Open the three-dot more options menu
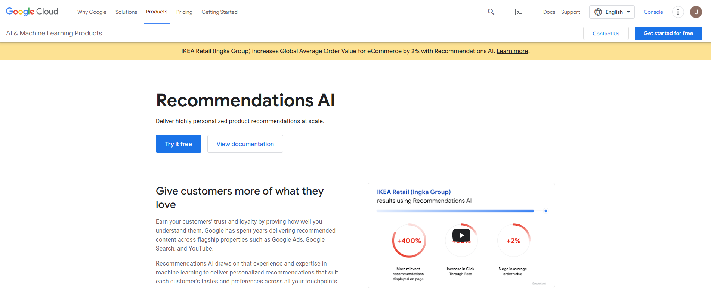Image resolution: width=711 pixels, height=304 pixels. (678, 12)
